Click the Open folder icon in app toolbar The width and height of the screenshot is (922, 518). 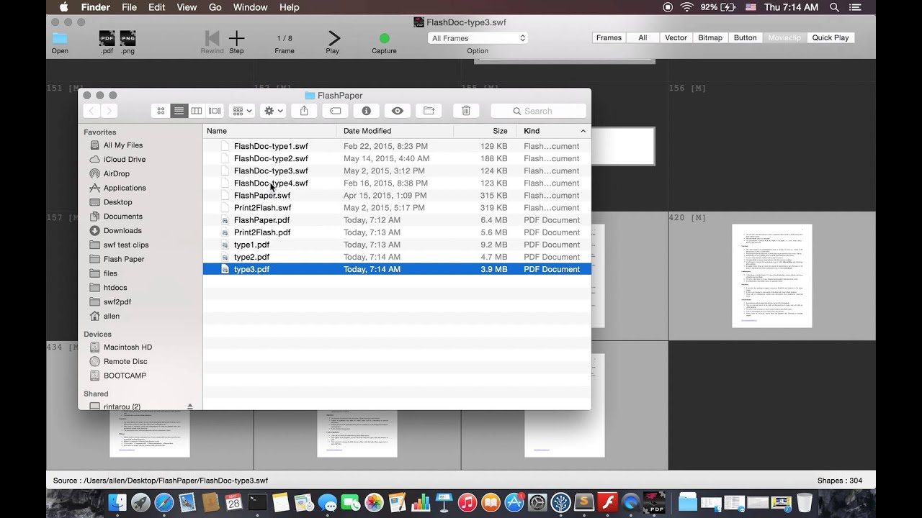coord(60,39)
